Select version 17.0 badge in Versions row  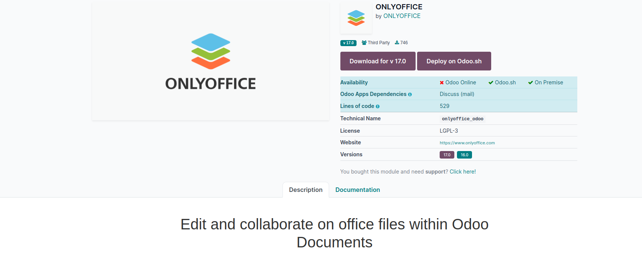447,155
